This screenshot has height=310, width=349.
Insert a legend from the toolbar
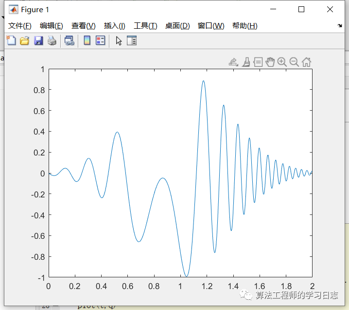101,40
